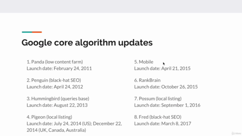Viewport: 242px width, 136px height.
Task: Click the teal and orange accent bar
Action: point(32,32)
